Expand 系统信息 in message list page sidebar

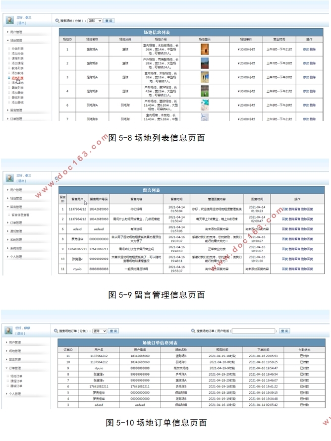click(16, 248)
